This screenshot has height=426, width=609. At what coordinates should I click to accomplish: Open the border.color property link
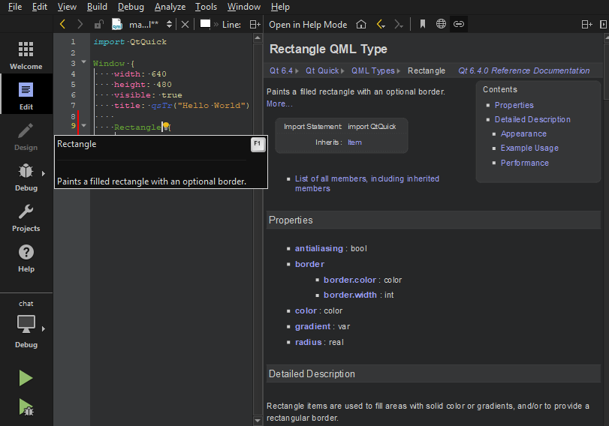351,280
